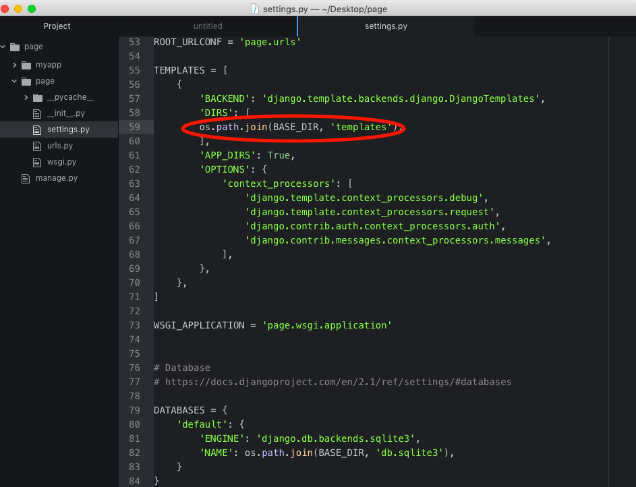
Task: Click the Python file icon in title bar
Action: [x=255, y=9]
